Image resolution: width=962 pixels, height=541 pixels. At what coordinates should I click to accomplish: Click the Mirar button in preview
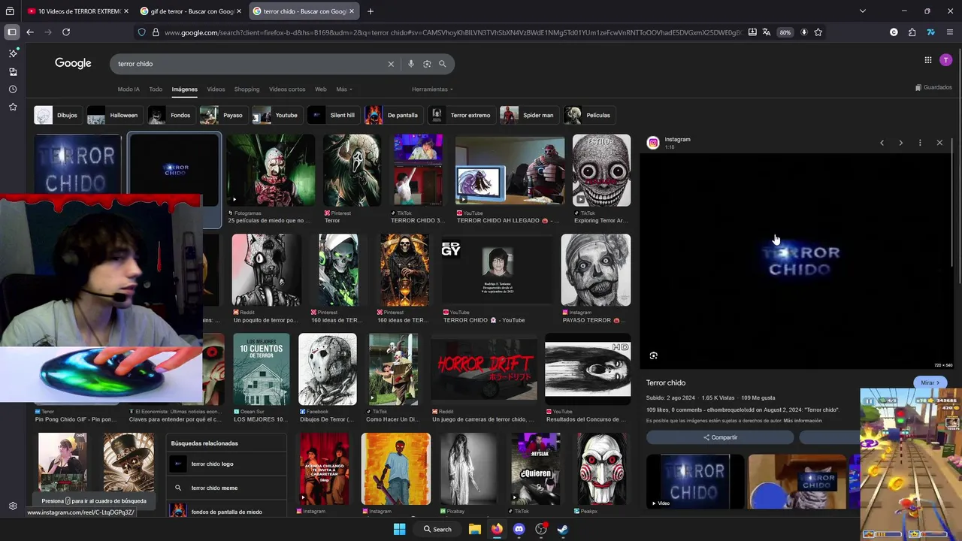[930, 382]
